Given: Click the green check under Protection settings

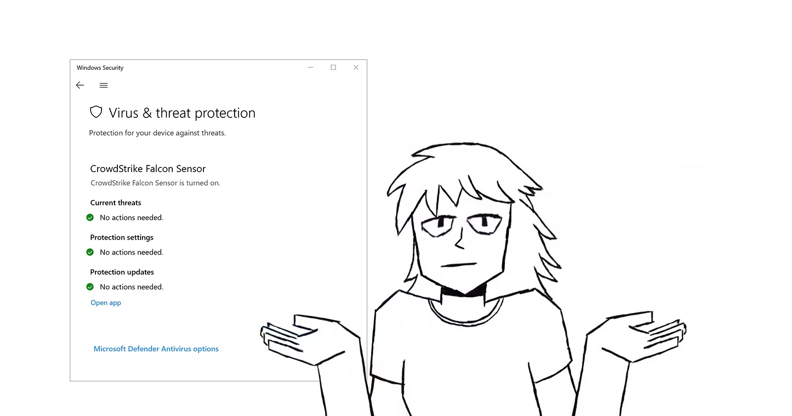Looking at the screenshot, I should pyautogui.click(x=90, y=252).
